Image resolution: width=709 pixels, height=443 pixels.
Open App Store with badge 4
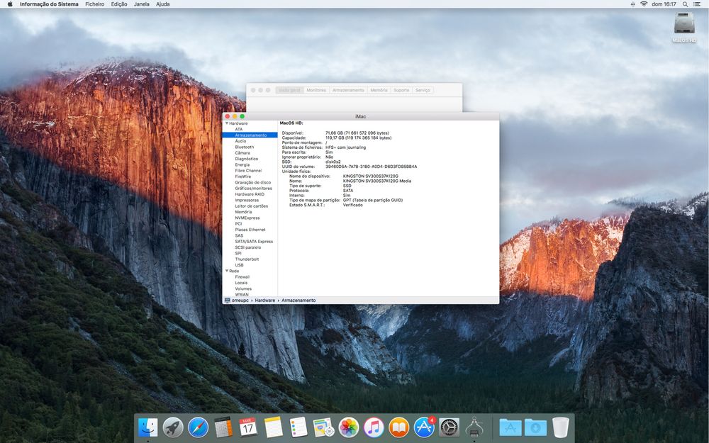coord(424,427)
